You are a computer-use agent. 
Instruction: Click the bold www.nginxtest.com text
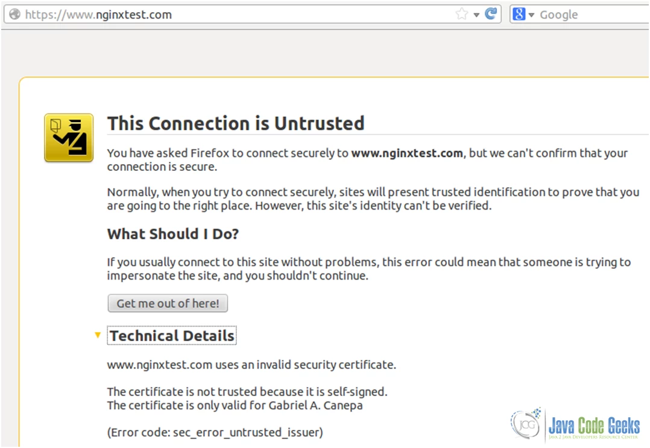click(407, 153)
